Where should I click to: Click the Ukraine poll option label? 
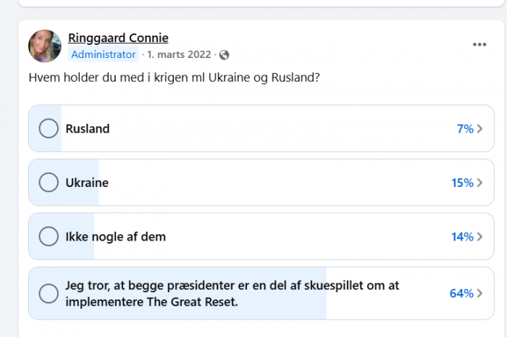87,183
